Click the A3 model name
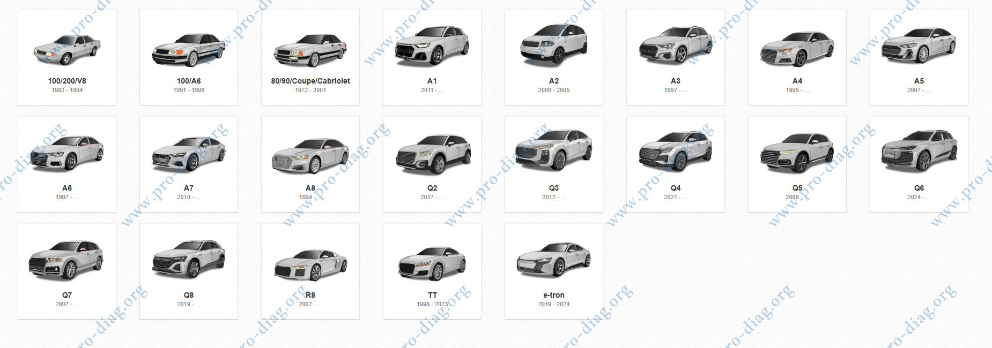 tap(676, 81)
